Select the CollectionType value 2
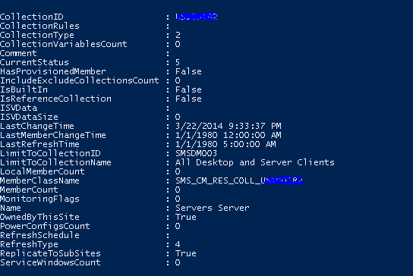Screen dimensions: 413x276 point(178,35)
